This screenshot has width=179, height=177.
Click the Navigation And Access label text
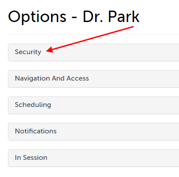pyautogui.click(x=52, y=78)
